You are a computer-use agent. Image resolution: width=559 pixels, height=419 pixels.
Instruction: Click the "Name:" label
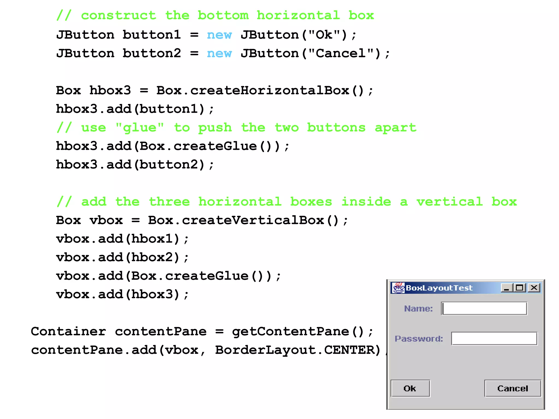tap(418, 309)
